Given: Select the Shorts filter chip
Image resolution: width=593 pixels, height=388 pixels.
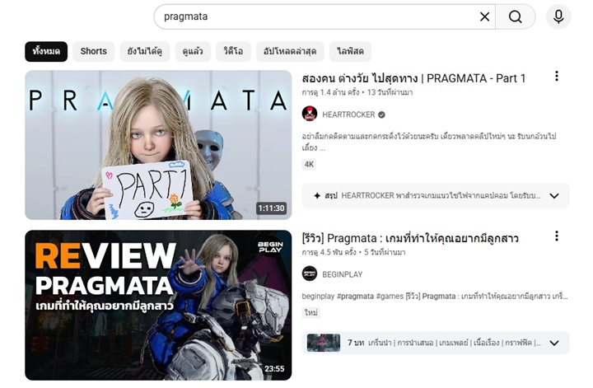Looking at the screenshot, I should (x=93, y=51).
